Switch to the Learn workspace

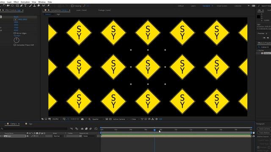193,6
